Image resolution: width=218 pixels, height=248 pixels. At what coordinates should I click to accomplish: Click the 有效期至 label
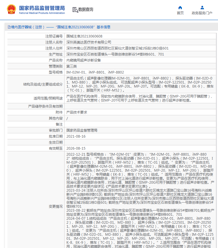pyautogui.click(x=56, y=148)
